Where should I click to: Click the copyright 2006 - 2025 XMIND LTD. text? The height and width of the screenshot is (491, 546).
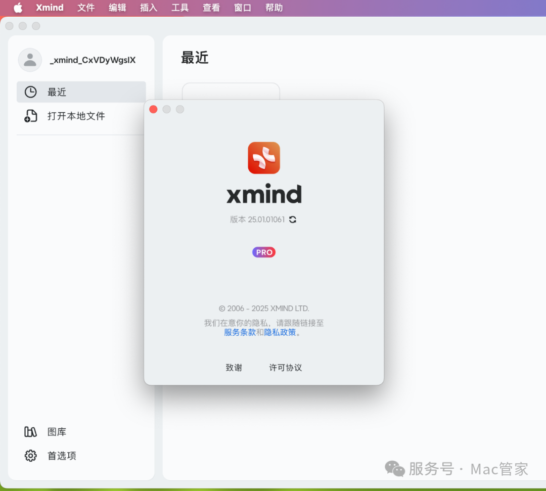click(x=263, y=308)
